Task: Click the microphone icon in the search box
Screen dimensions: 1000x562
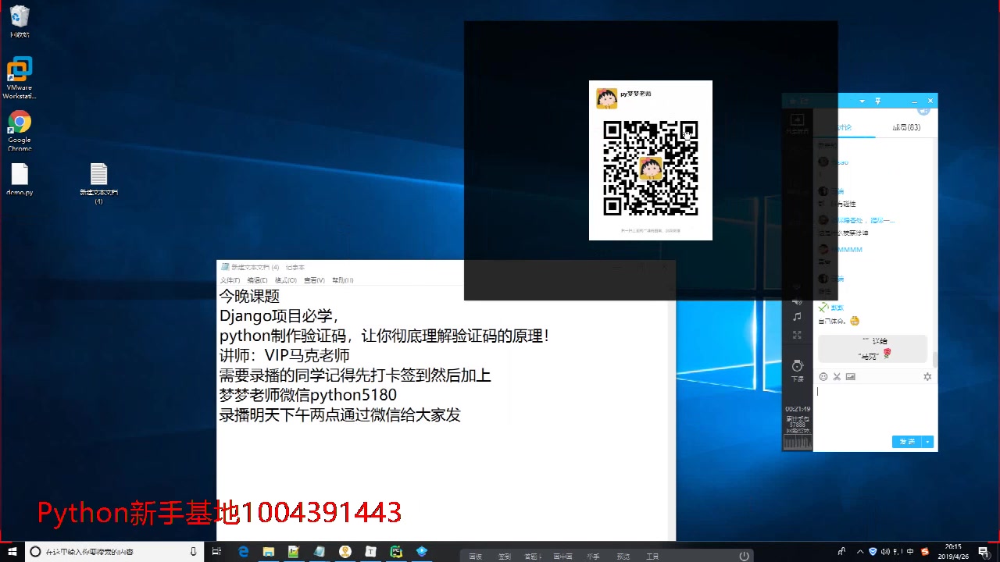Action: [193, 552]
